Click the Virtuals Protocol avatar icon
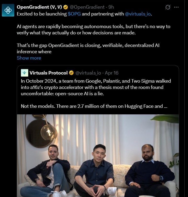Image resolution: width=188 pixels, height=197 pixels. point(25,73)
